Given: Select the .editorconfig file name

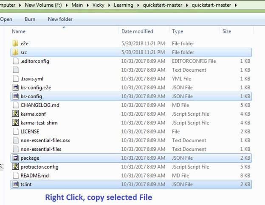Looking at the screenshot, I should tap(35, 61).
